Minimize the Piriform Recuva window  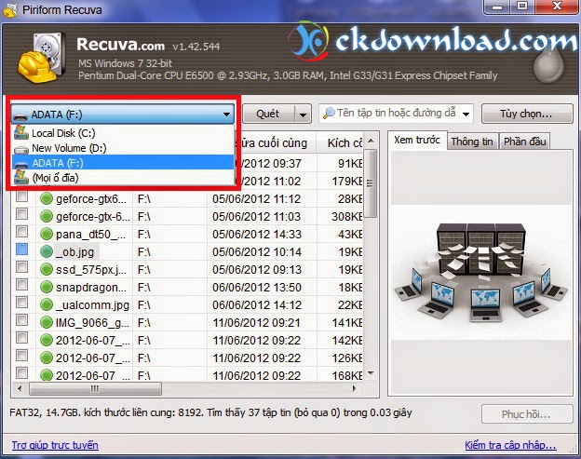(x=497, y=7)
